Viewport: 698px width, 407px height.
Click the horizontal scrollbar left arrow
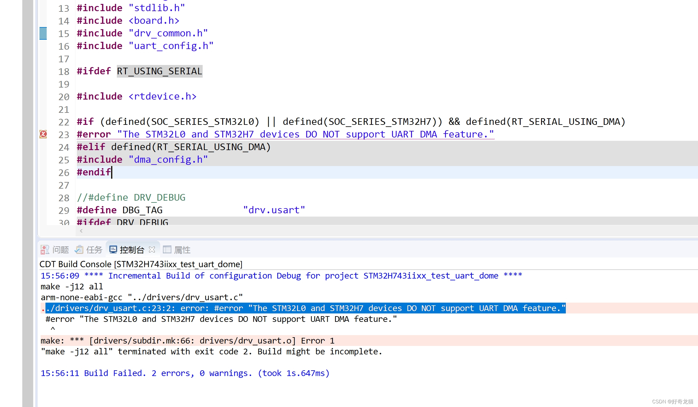point(81,231)
